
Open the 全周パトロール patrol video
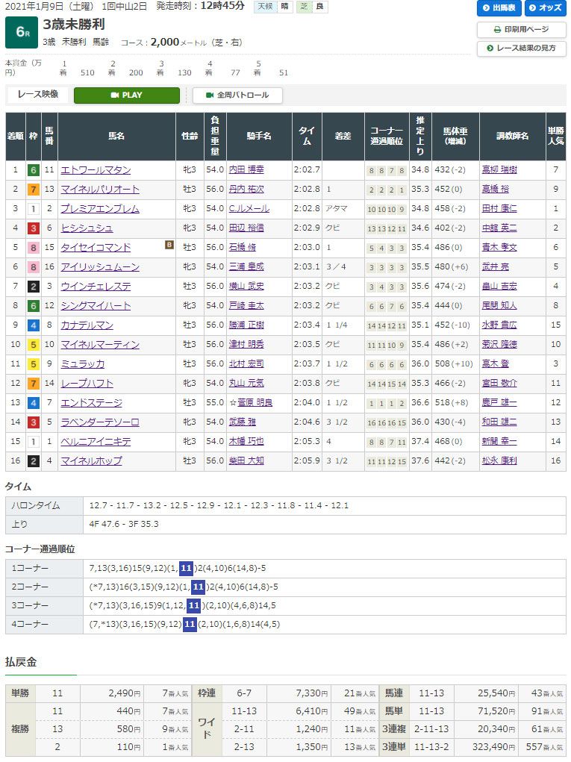[x=237, y=96]
